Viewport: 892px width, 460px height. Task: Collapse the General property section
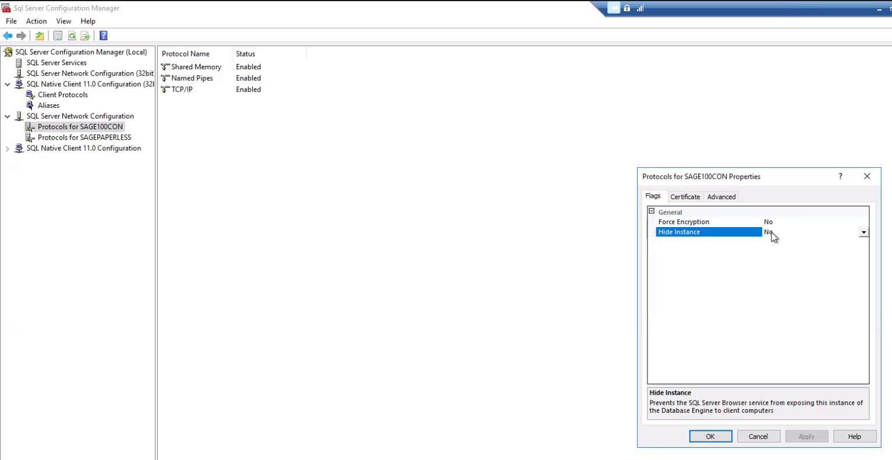652,212
